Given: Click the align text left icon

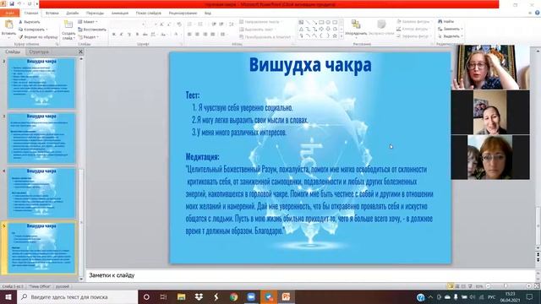Looking at the screenshot, I should pos(189,34).
